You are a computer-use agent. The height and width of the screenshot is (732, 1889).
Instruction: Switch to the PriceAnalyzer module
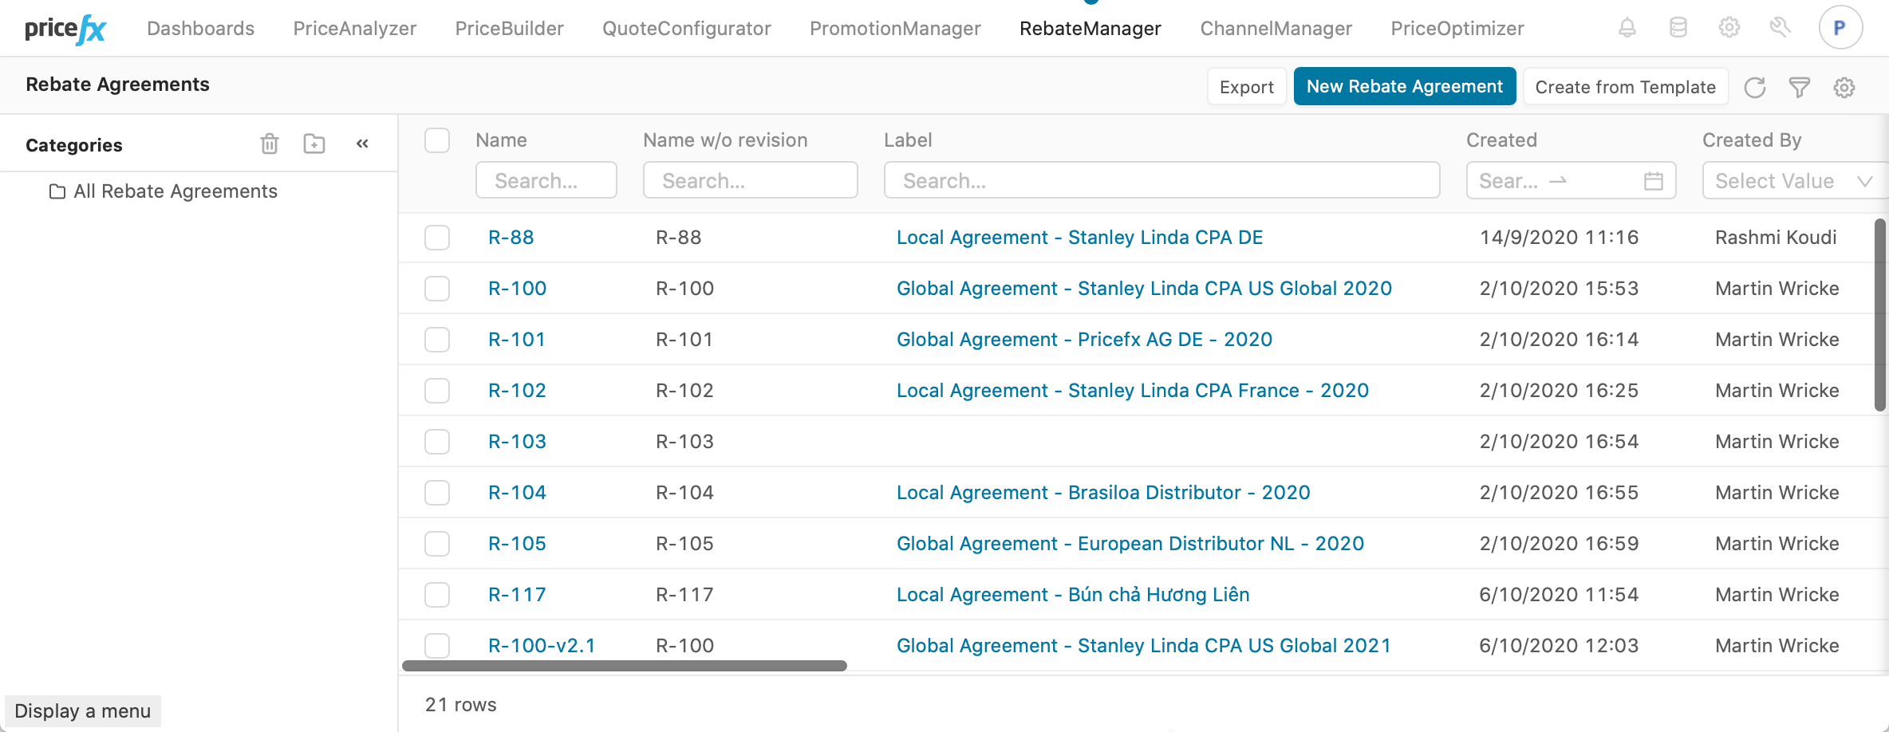[x=354, y=28]
